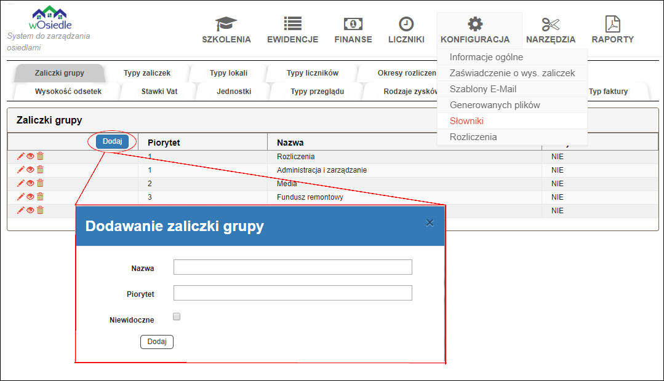Delete the Rozliczenia row with trash icon
The width and height of the screenshot is (664, 381).
coord(40,156)
